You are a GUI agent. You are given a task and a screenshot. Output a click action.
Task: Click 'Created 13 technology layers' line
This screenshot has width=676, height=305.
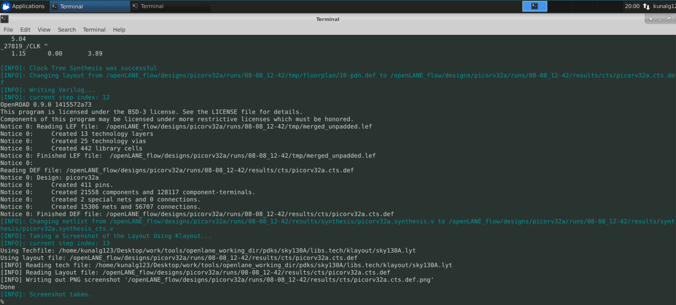click(x=77, y=134)
